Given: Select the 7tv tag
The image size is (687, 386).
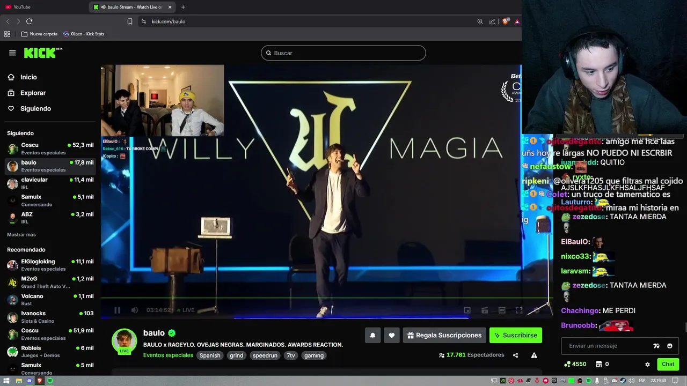Looking at the screenshot, I should click(291, 355).
